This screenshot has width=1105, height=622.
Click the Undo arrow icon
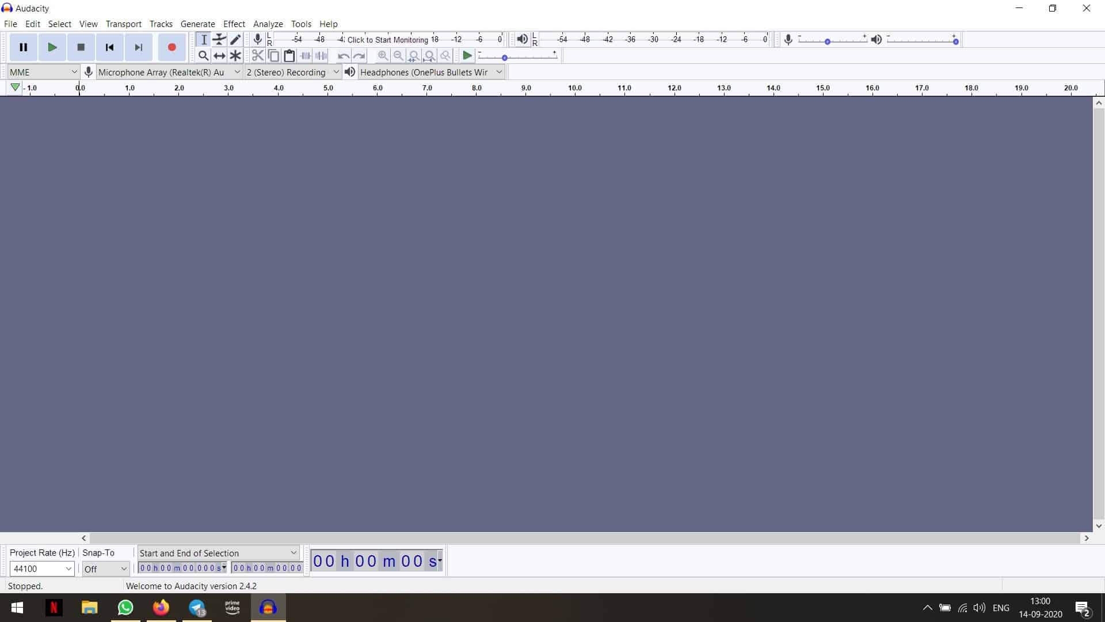(x=343, y=56)
